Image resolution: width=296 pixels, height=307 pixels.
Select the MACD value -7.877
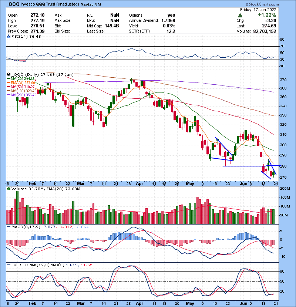click(x=48, y=227)
